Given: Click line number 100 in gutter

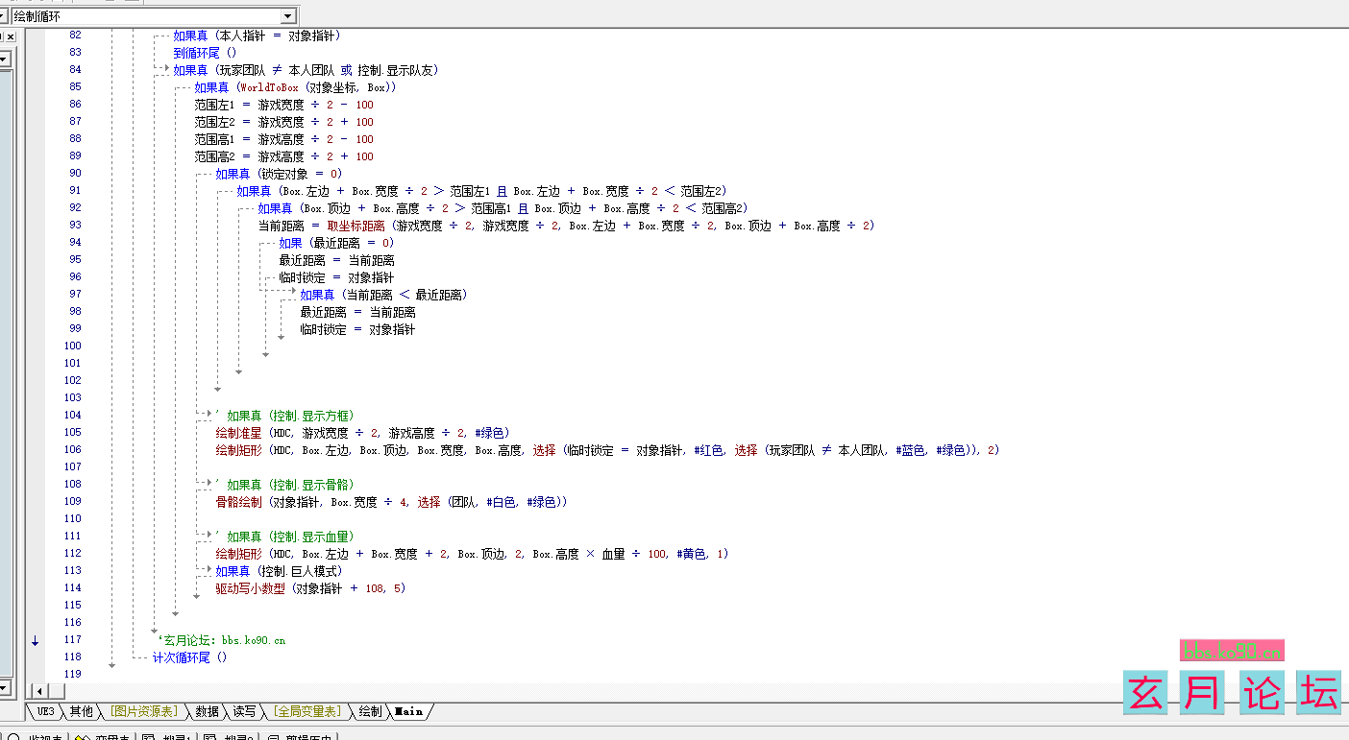Looking at the screenshot, I should coord(73,346).
